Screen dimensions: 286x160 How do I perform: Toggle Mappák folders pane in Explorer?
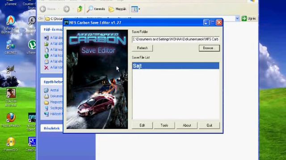coord(117,9)
